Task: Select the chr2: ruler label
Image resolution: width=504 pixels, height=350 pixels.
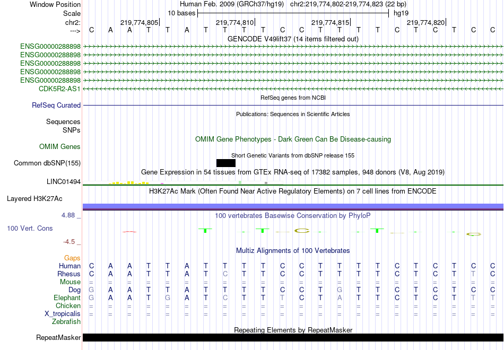Action: 73,22
